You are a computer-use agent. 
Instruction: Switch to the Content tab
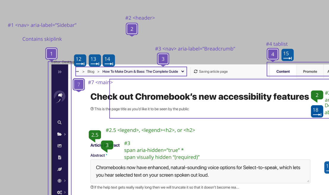pyautogui.click(x=283, y=71)
